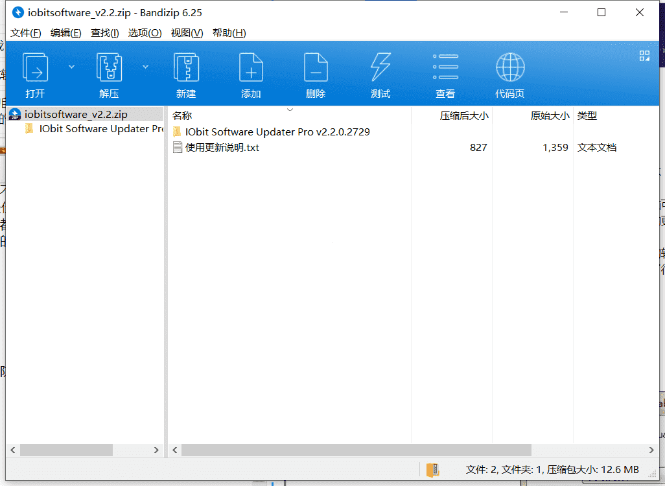Select the file 使用更新说明.txt

(222, 148)
